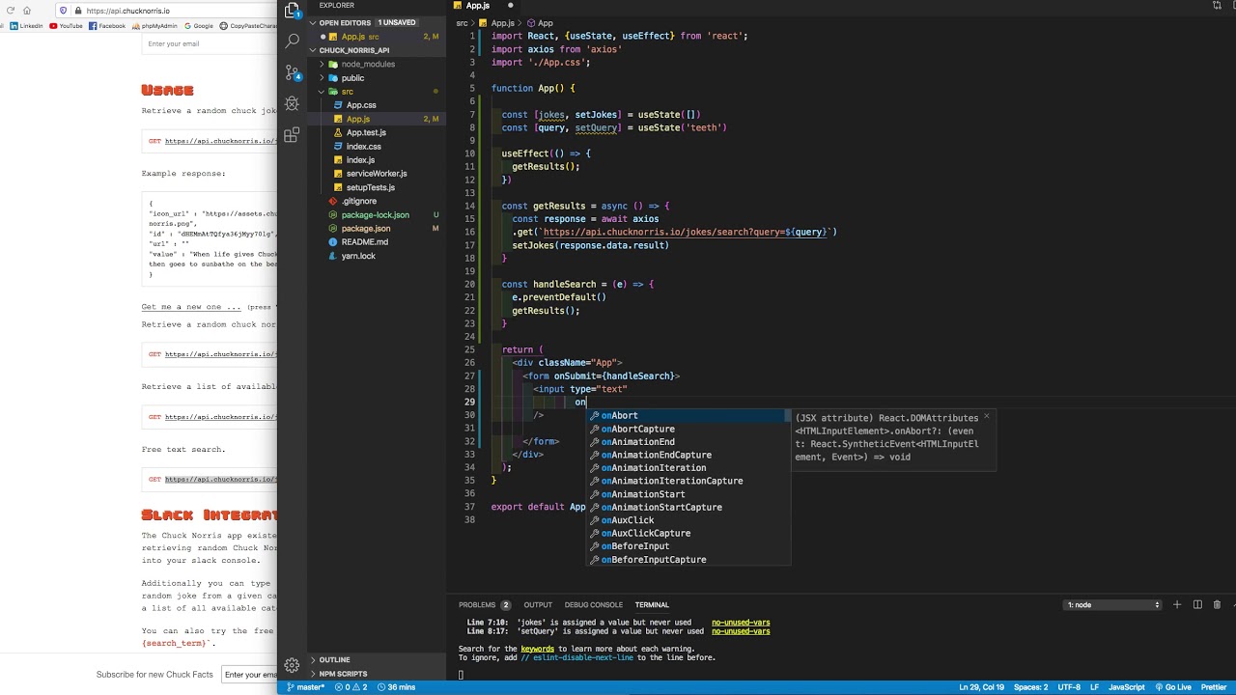Open serviceWorker.js in the file tree

pos(377,174)
